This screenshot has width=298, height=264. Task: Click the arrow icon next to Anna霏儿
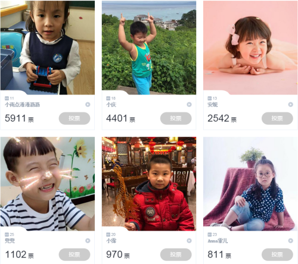pos(290,241)
